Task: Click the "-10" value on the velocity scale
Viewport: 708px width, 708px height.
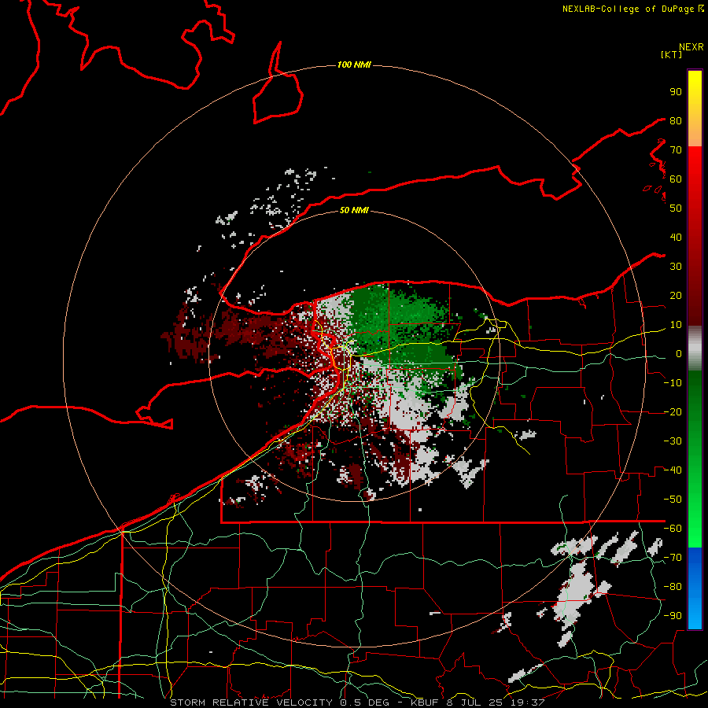Action: coord(673,383)
